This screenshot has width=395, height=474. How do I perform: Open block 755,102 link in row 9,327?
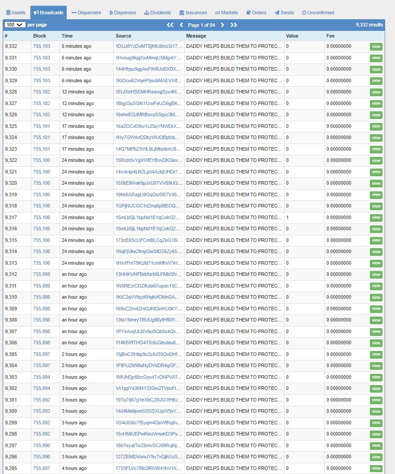[42, 103]
